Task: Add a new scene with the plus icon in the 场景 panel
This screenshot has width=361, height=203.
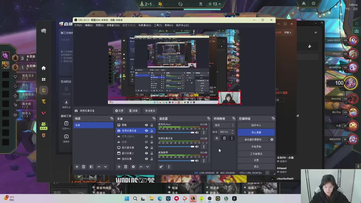Action: [77, 166]
